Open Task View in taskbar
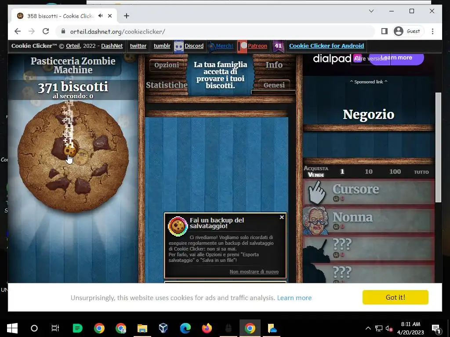 coord(55,328)
